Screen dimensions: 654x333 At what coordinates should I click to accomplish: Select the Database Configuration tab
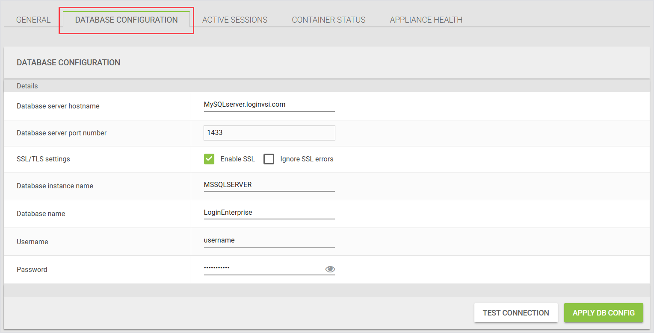[x=126, y=20]
